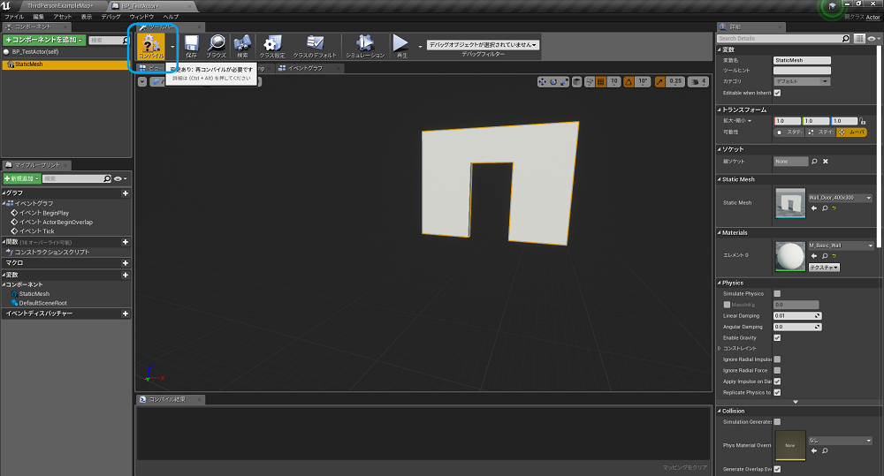Select StaticMesh in the Components panel
The image size is (884, 476).
coord(66,64)
